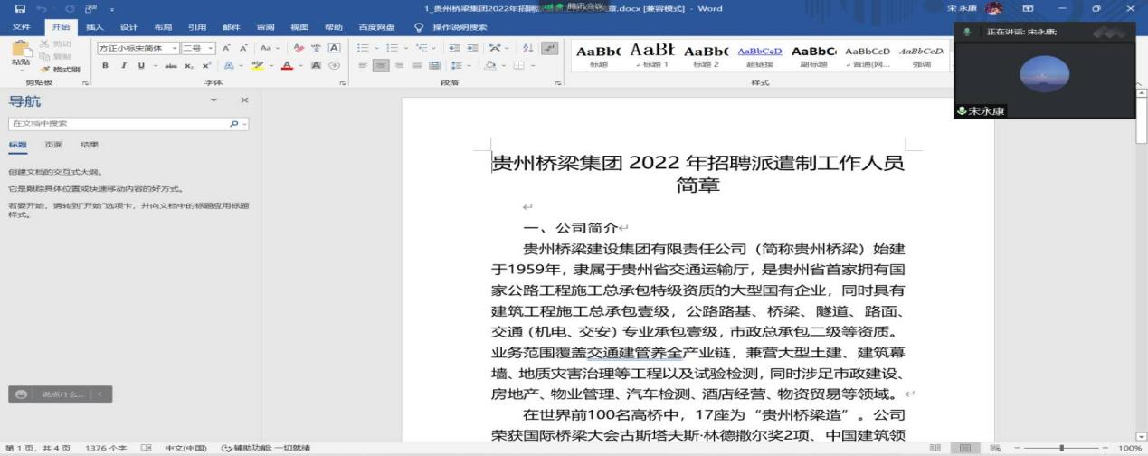Click the increase indent icon
The height and width of the screenshot is (456, 1148).
click(471, 48)
